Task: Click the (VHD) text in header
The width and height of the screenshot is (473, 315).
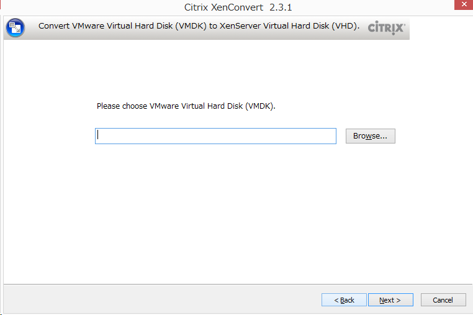Action: pyautogui.click(x=345, y=26)
